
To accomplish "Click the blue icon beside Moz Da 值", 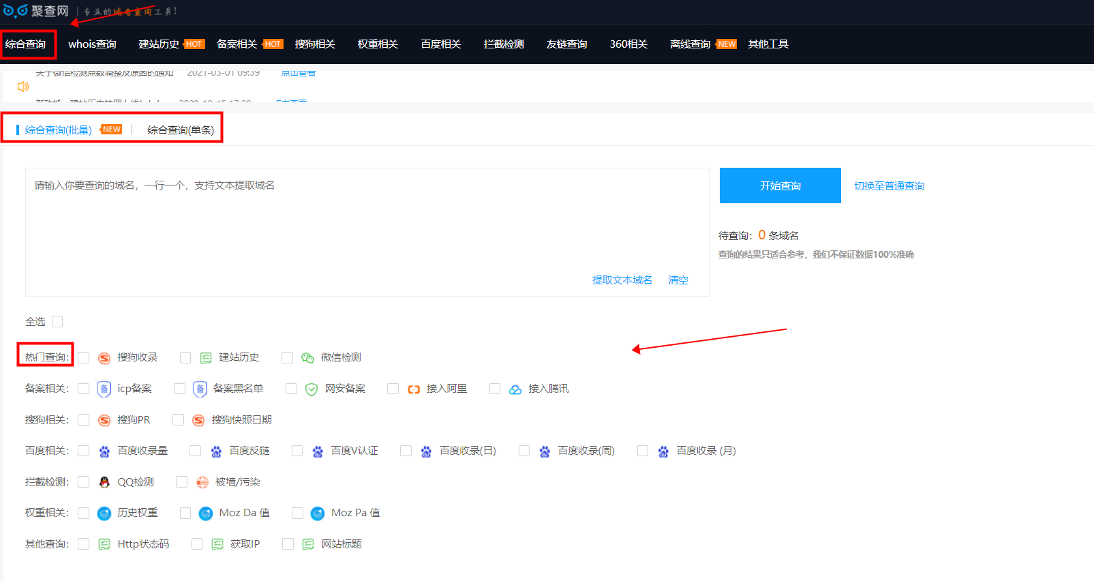I will coord(206,513).
